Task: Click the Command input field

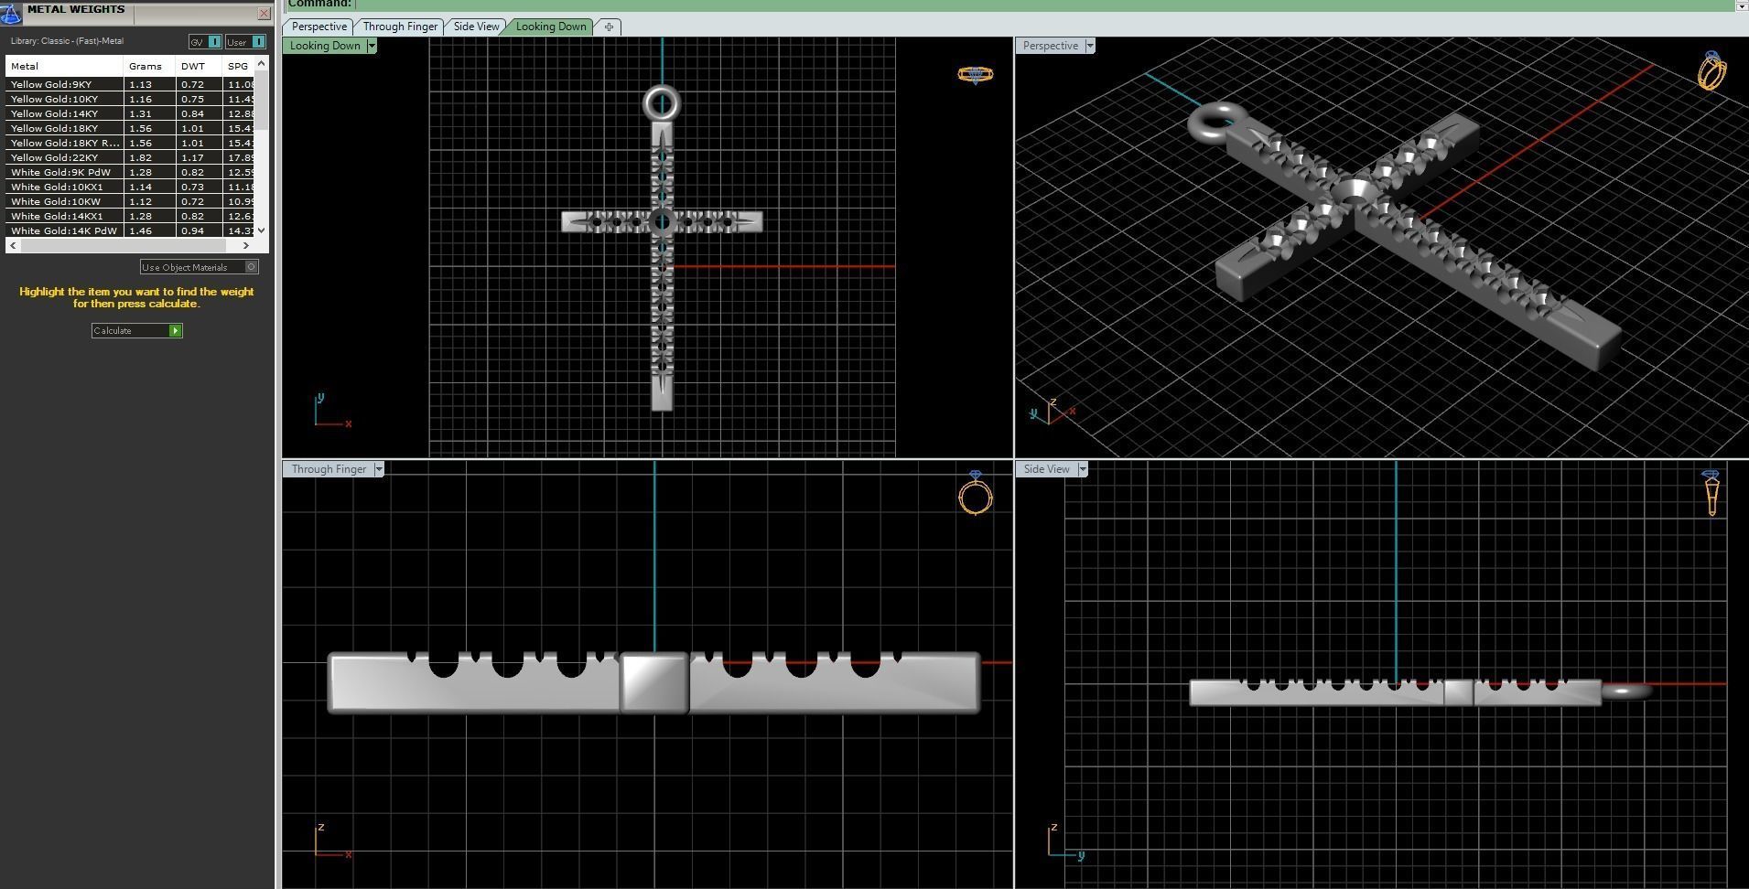Action: (x=1043, y=5)
